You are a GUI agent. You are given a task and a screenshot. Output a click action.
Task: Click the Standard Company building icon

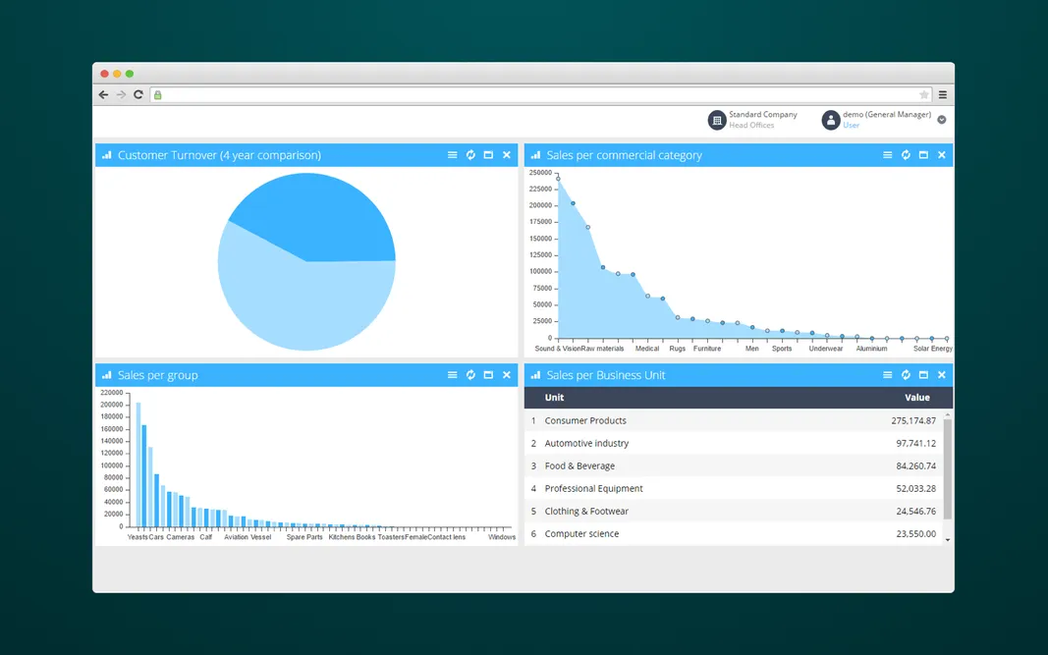(717, 119)
